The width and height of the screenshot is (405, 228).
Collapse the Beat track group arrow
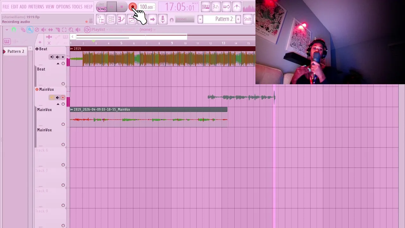(58, 63)
